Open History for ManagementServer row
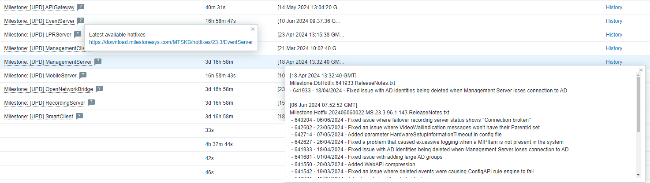The image size is (650, 183). 614,62
